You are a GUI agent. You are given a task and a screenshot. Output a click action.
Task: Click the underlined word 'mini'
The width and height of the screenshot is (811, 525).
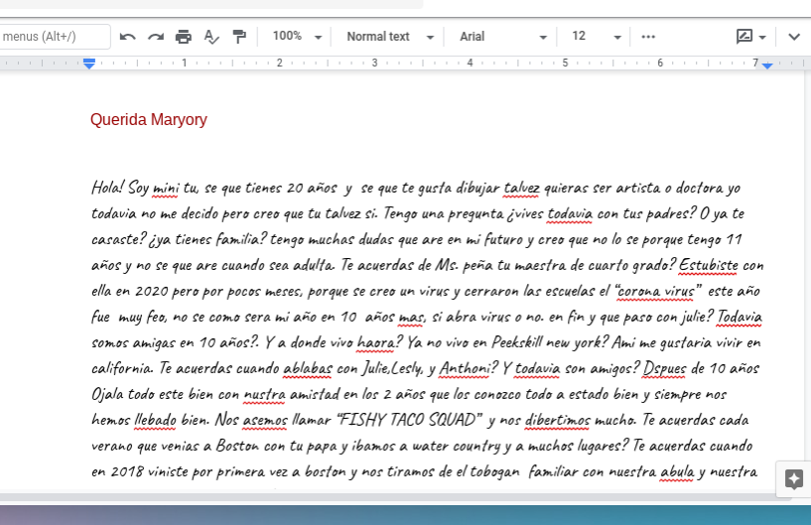166,188
